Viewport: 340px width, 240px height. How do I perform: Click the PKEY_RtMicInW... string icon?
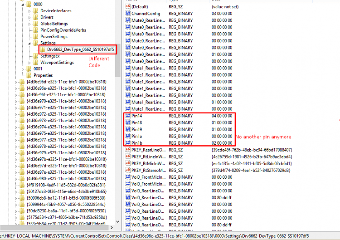[128, 163]
